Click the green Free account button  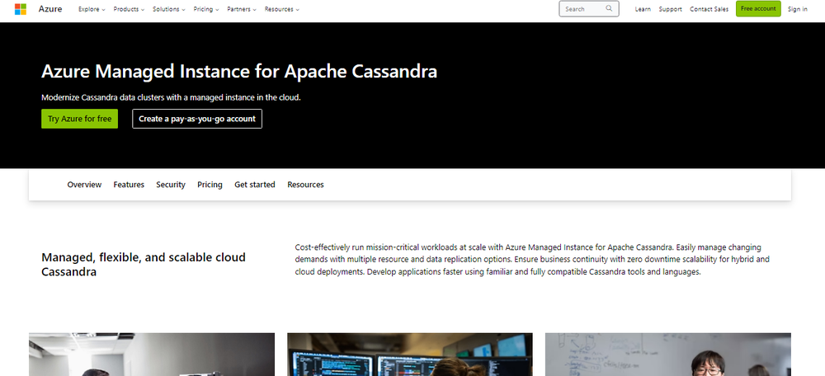click(758, 8)
